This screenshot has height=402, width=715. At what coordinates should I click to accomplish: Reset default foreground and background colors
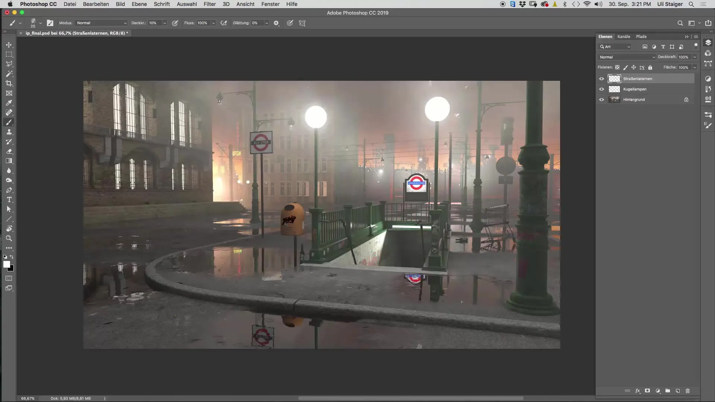[5, 257]
